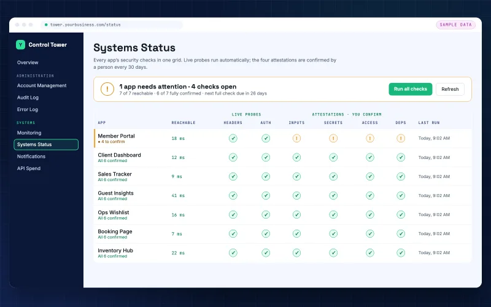Click Member Portal's Deps warning icon

click(x=401, y=138)
